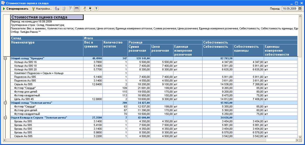Click the Количество остаток column header
Screen dimensions: 305x145
[x=115, y=48]
